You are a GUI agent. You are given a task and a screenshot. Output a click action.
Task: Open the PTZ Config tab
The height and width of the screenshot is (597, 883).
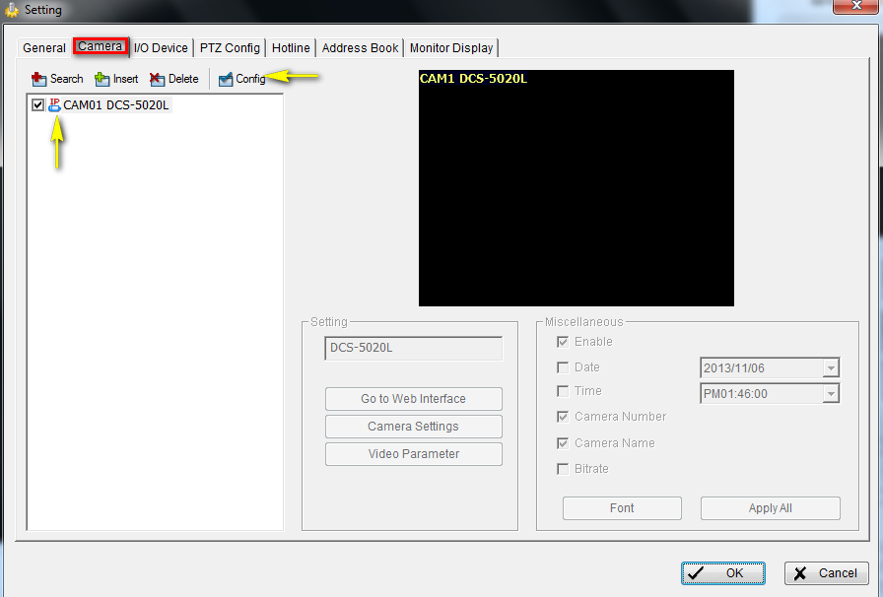pos(230,48)
